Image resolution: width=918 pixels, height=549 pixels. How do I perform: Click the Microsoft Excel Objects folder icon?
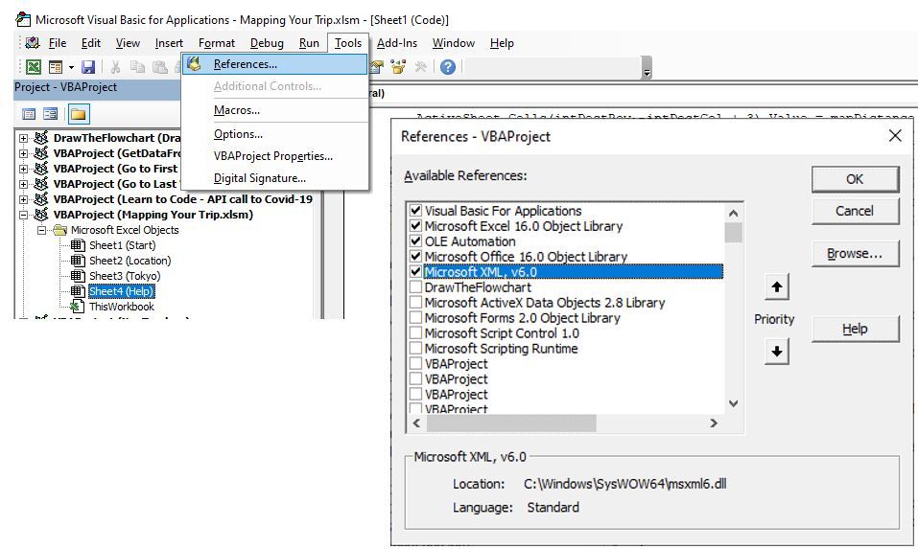coord(59,230)
